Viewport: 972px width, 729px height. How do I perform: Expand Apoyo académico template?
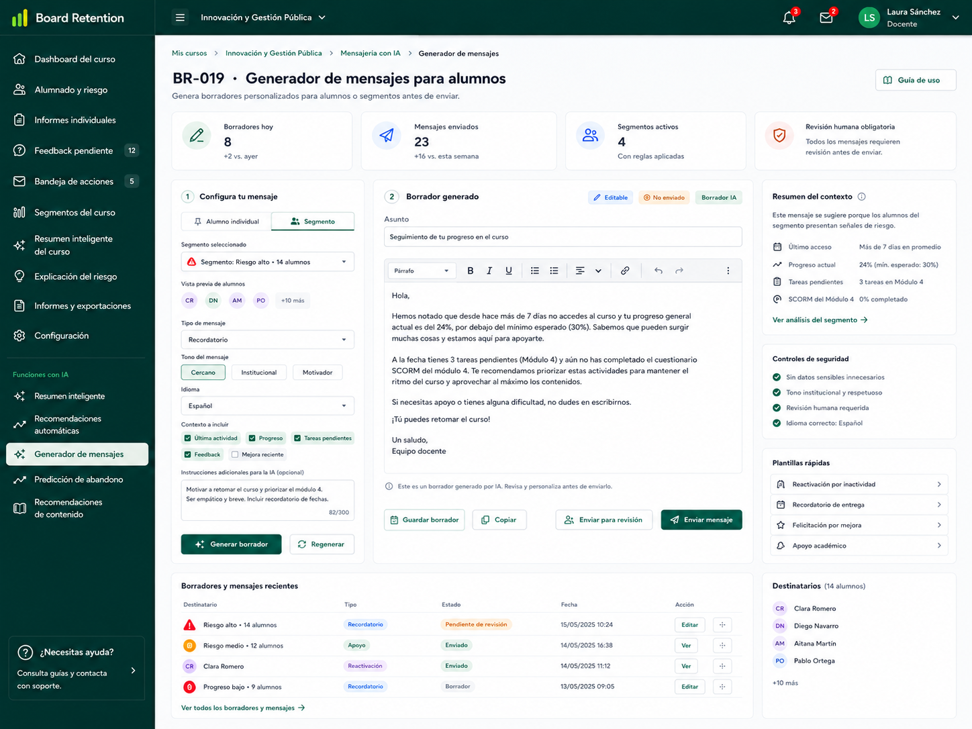point(859,546)
